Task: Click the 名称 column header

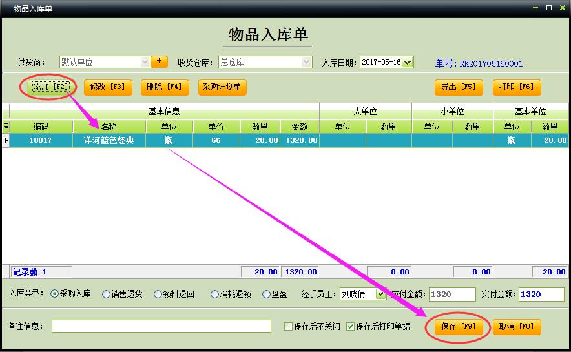Action: click(x=109, y=127)
